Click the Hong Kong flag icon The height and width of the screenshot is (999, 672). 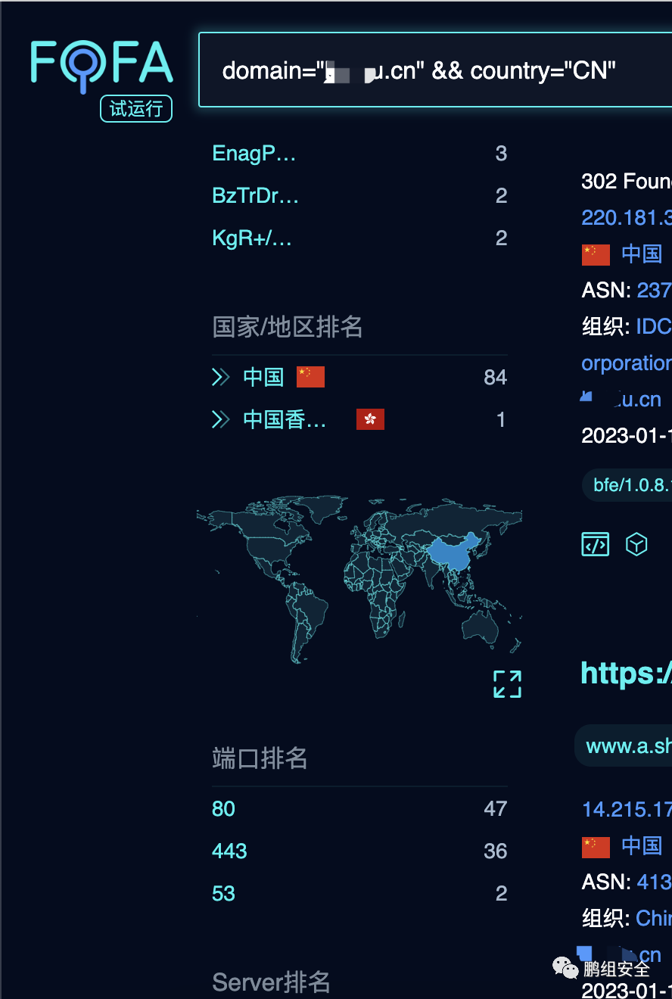(370, 419)
